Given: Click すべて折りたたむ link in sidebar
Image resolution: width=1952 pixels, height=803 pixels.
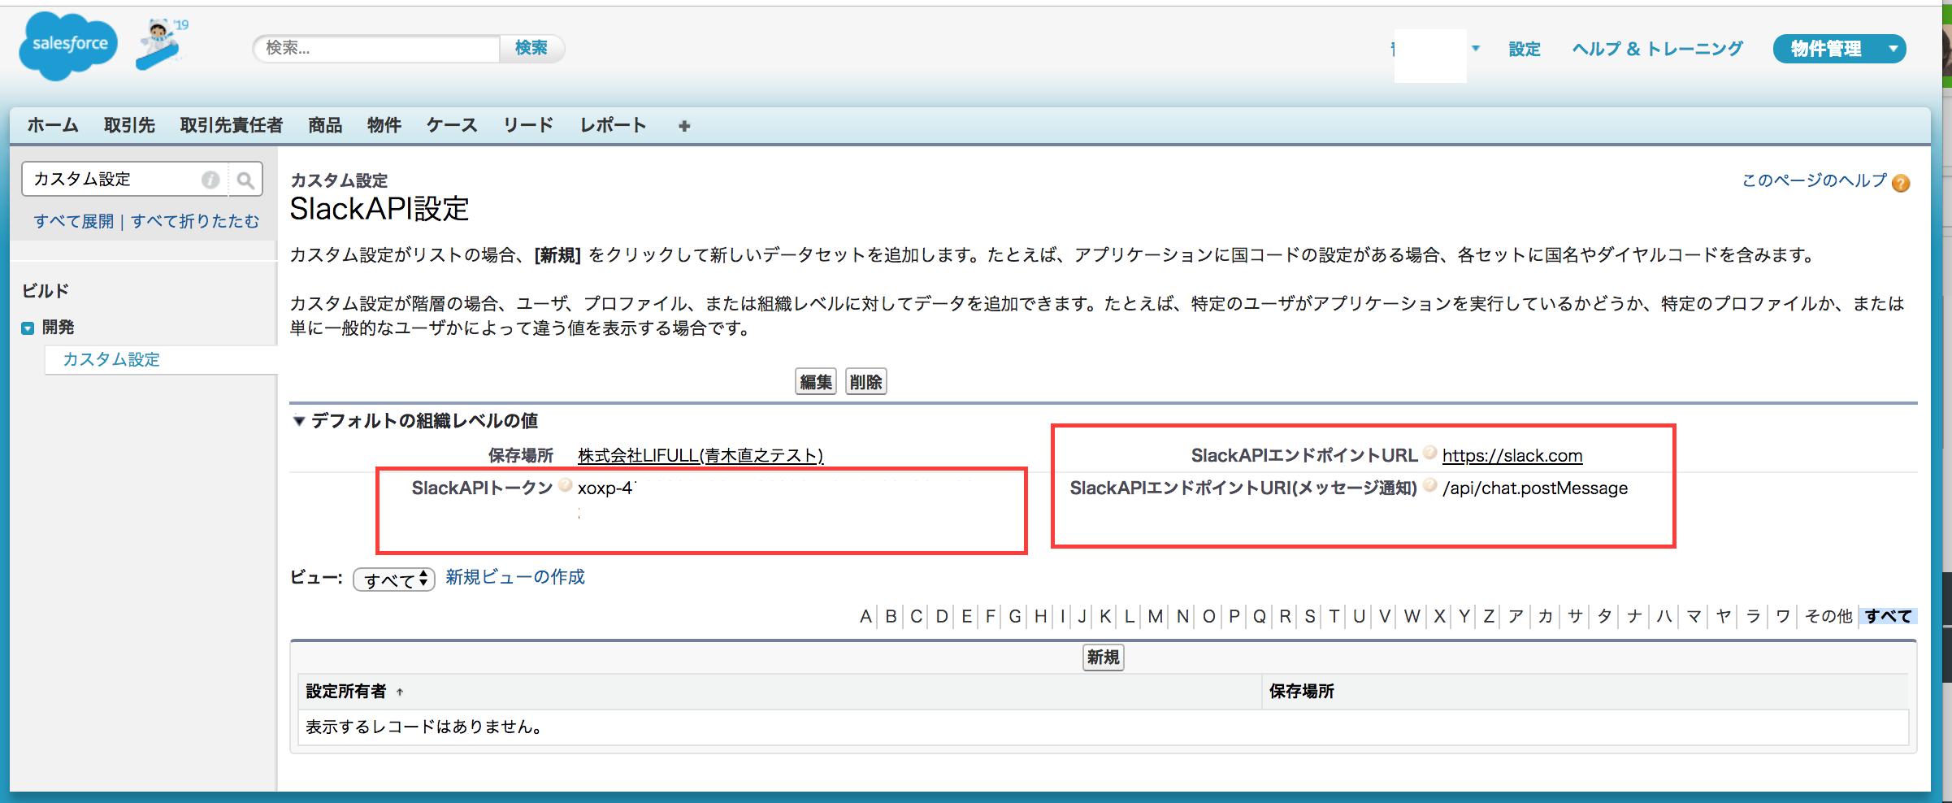Looking at the screenshot, I should [195, 221].
